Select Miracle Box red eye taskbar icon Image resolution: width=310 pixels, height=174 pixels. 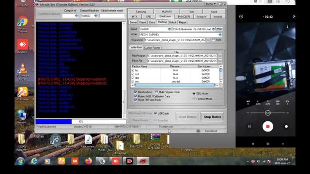tap(143, 161)
